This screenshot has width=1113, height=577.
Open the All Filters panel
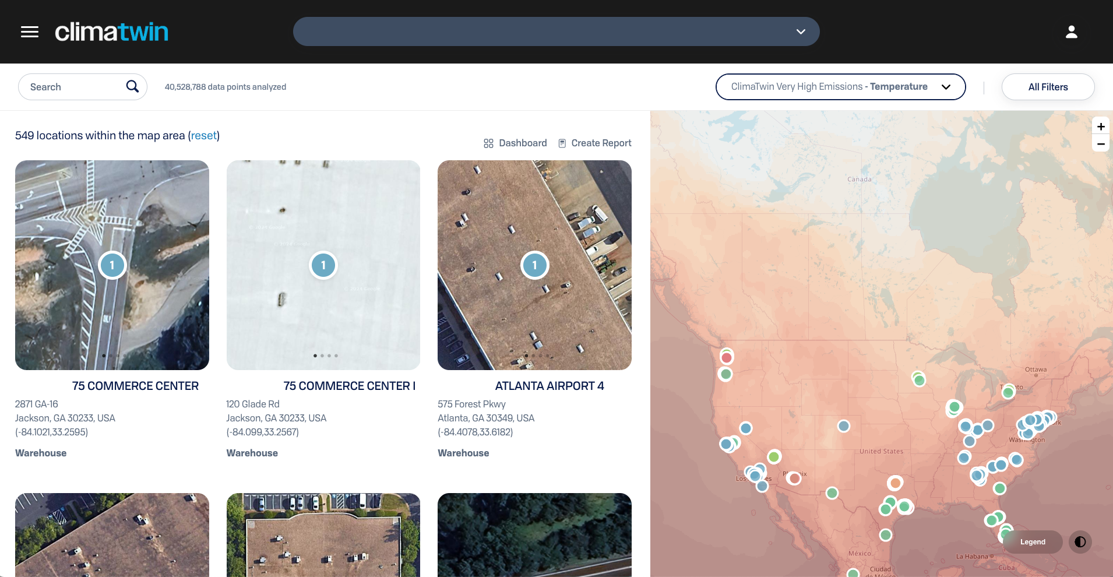tap(1047, 87)
